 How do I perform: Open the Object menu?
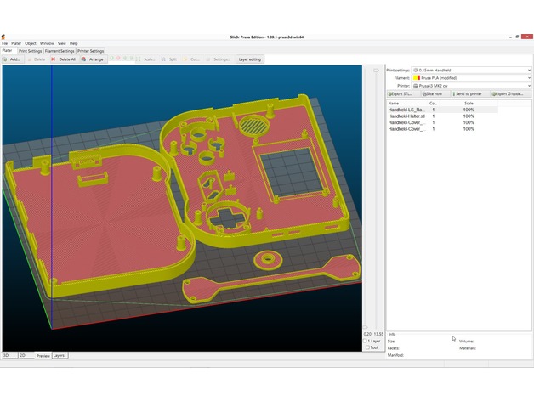coord(31,43)
